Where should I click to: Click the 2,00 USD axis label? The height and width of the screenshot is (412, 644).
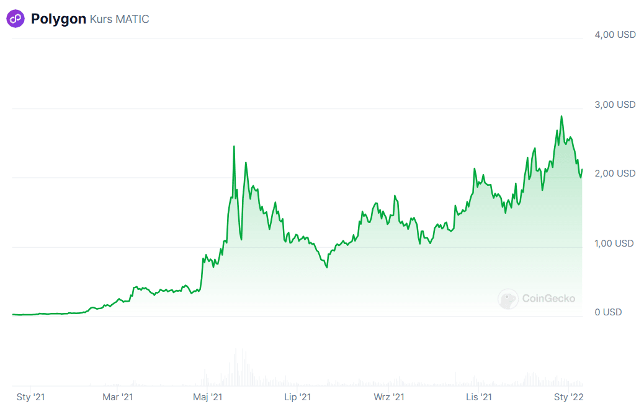[x=615, y=173]
